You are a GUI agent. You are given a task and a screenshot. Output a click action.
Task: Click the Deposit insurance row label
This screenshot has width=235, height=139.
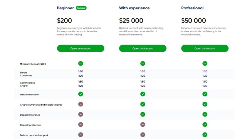[x=30, y=115]
